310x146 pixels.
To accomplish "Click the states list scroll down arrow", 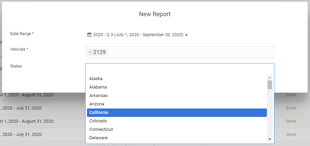I will pos(270,139).
